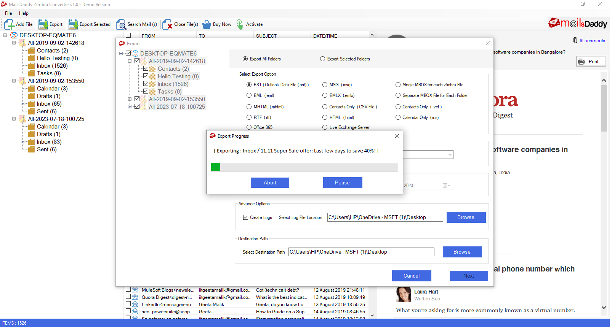This screenshot has width=612, height=327.
Task: Open the dropdown behind the Export Progress dialog
Action: [x=450, y=155]
